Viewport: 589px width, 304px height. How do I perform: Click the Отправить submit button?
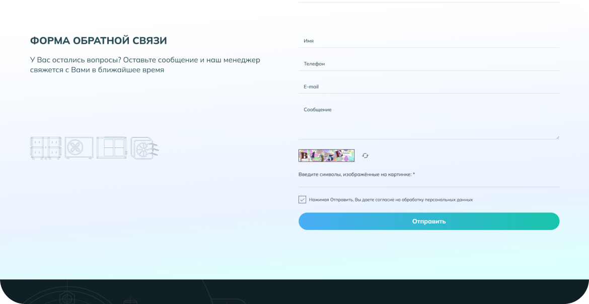point(428,221)
